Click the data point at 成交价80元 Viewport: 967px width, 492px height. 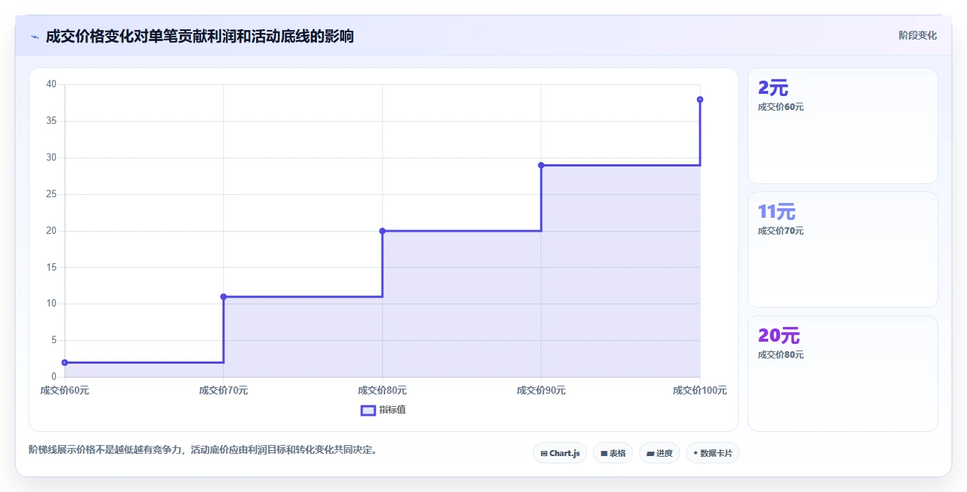[x=382, y=231]
